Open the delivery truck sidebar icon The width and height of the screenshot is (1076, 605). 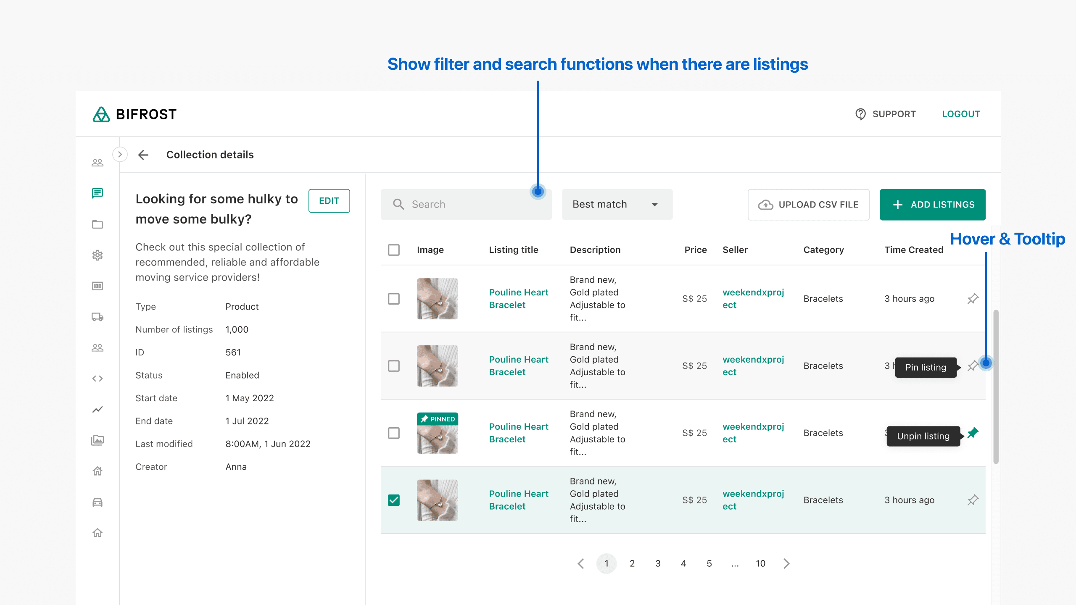tap(98, 317)
